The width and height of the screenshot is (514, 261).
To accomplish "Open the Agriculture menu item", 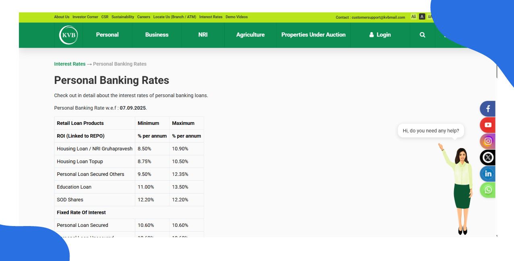I will click(x=250, y=35).
